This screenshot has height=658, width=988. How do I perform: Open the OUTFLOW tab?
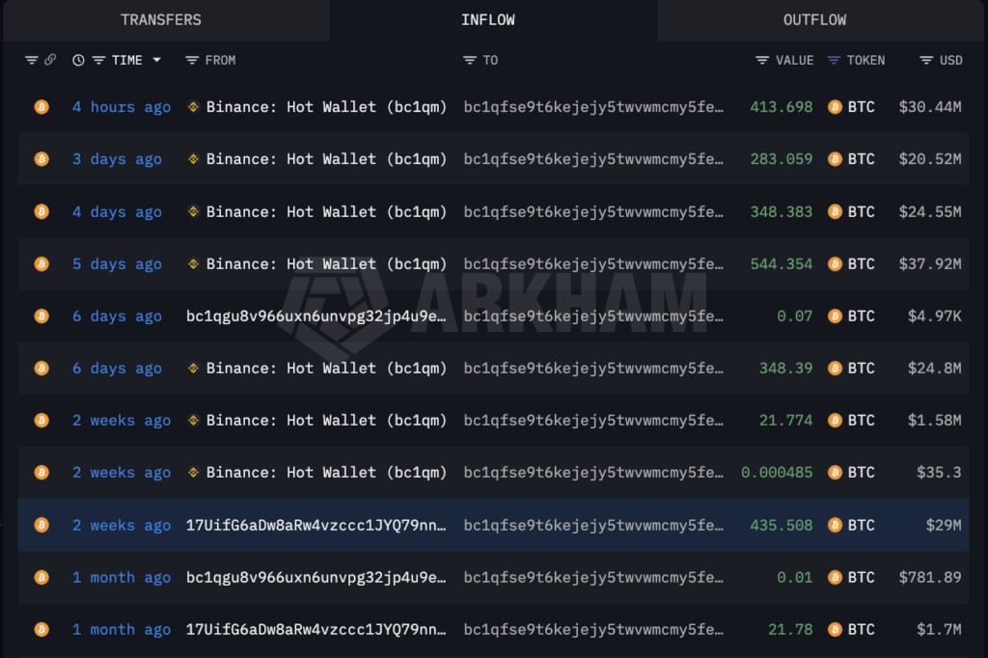[814, 20]
